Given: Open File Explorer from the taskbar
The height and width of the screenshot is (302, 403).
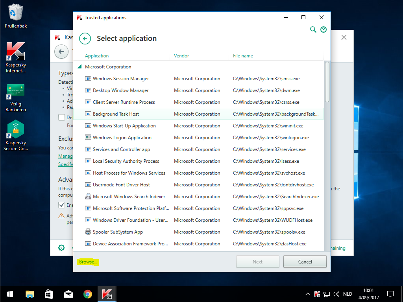Looking at the screenshot, I should pos(30,294).
